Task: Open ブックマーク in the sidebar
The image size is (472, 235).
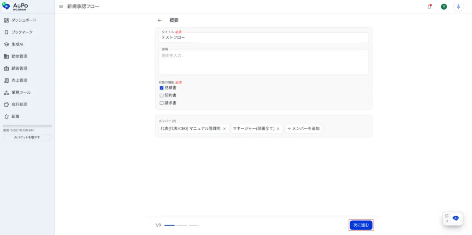Action: click(27, 32)
